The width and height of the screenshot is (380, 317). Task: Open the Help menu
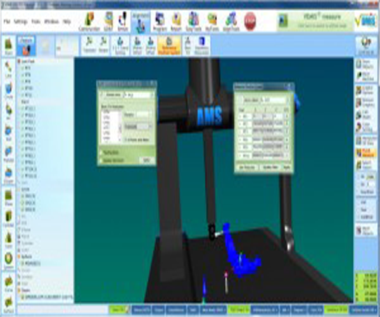pos(66,22)
